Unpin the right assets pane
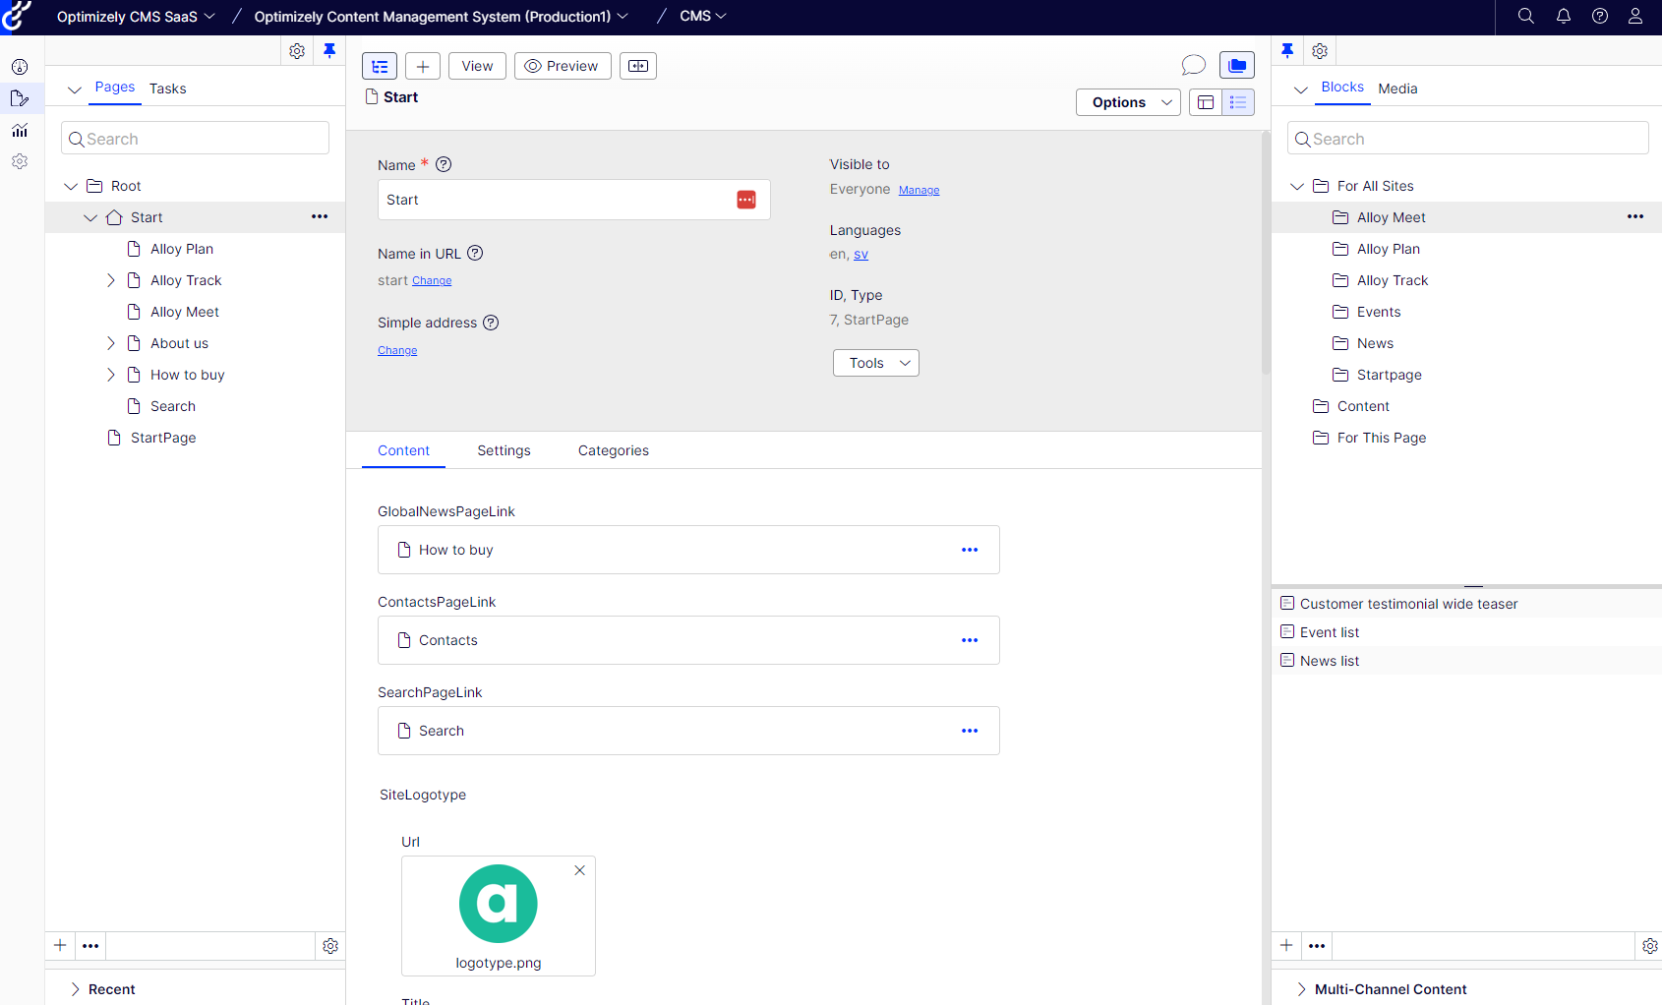Viewport: 1662px width, 1005px height. pos(1287,51)
